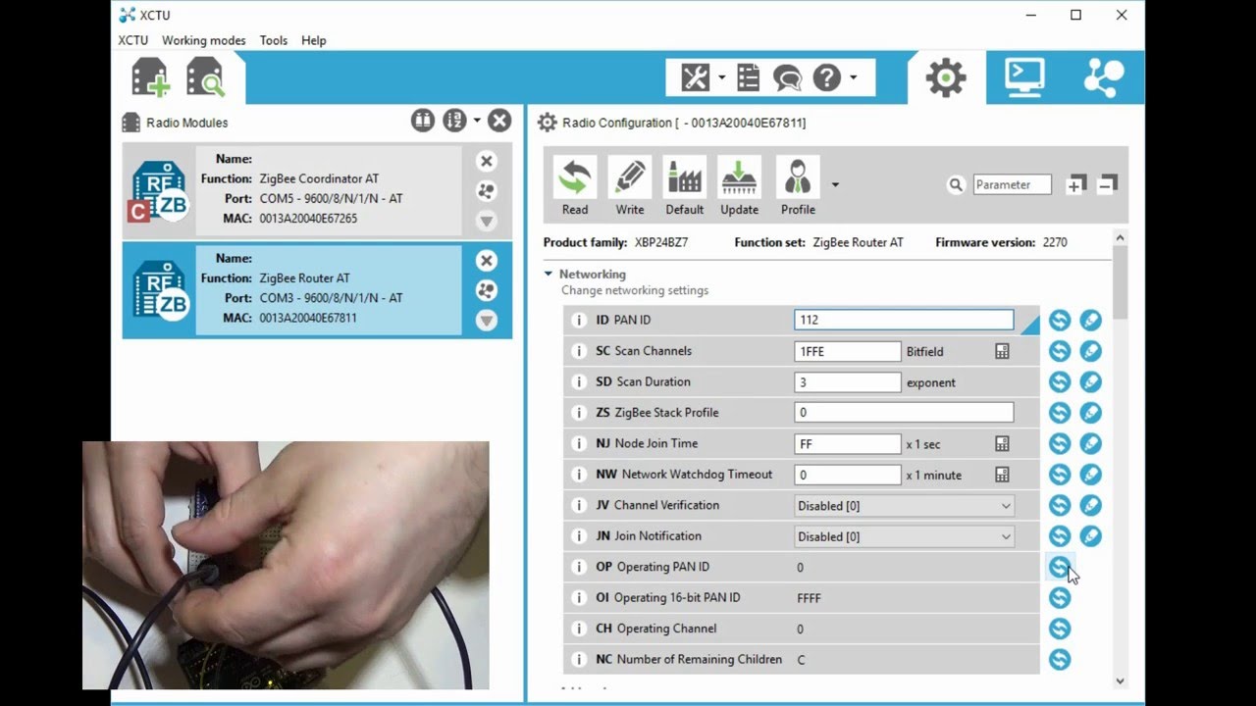Open the Help menu

click(314, 40)
